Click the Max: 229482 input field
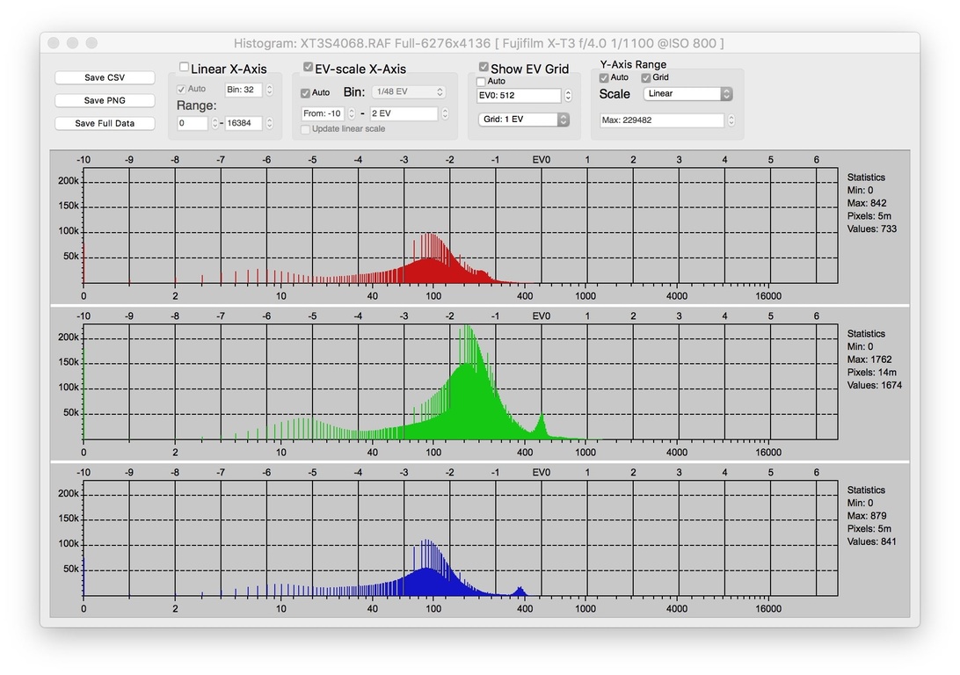The image size is (960, 675). click(660, 120)
